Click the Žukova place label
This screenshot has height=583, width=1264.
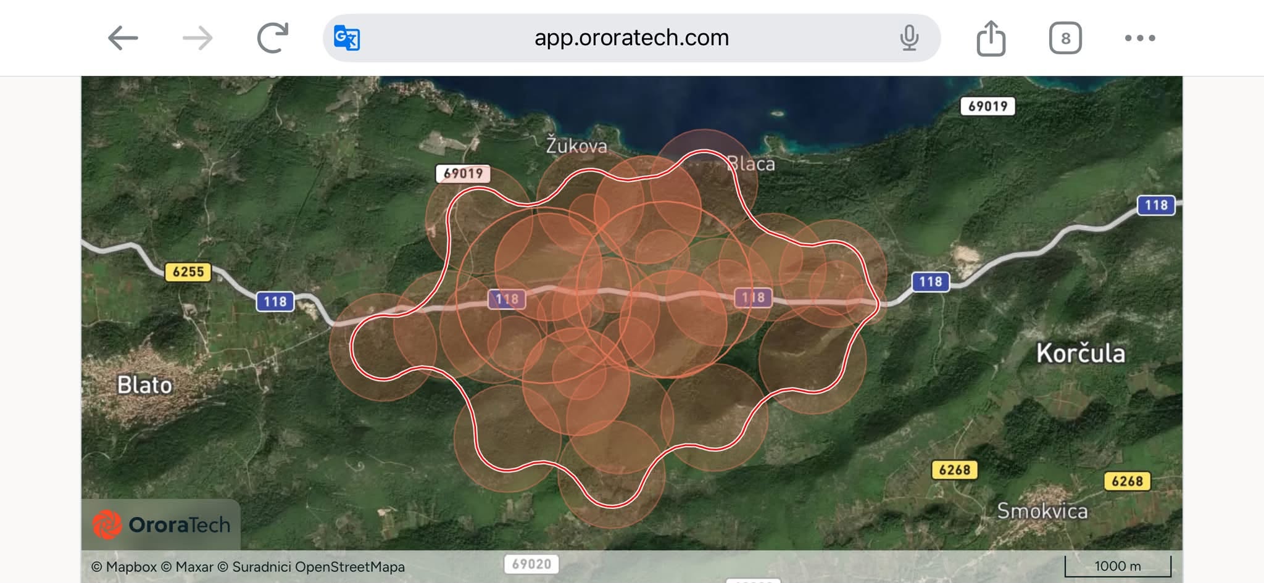pyautogui.click(x=576, y=146)
